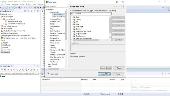Click the Help question mark icon in Preferences

[x=48, y=74]
